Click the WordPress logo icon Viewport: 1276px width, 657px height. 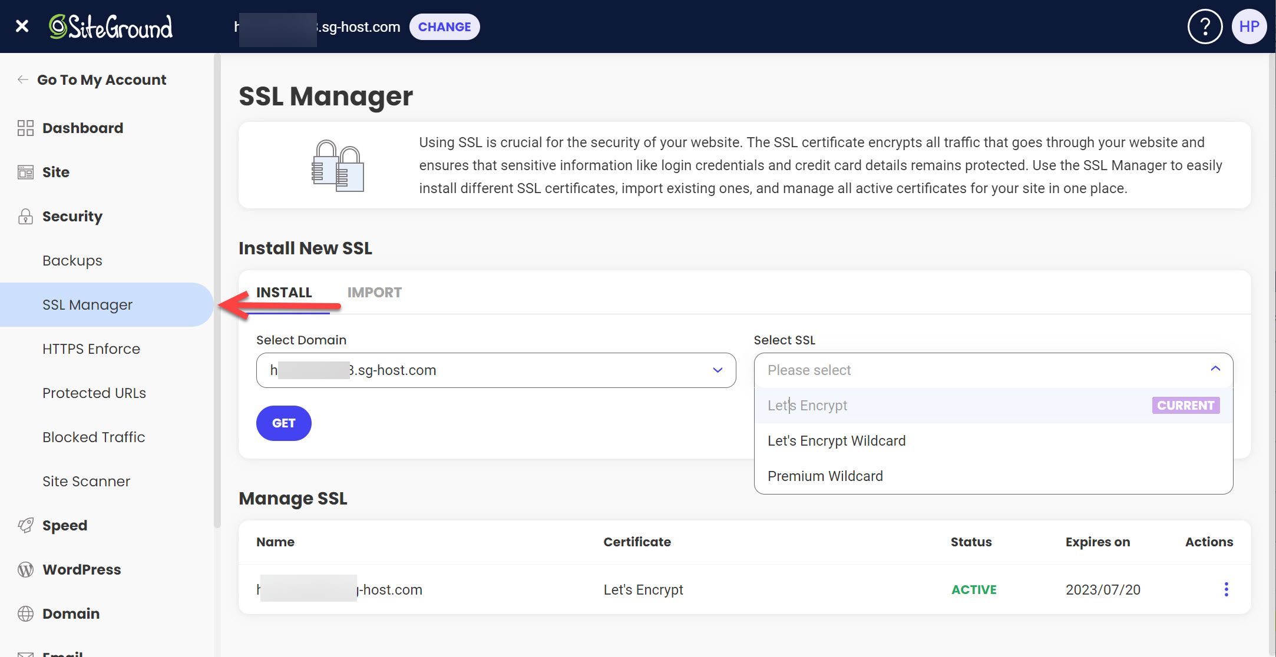click(x=25, y=569)
